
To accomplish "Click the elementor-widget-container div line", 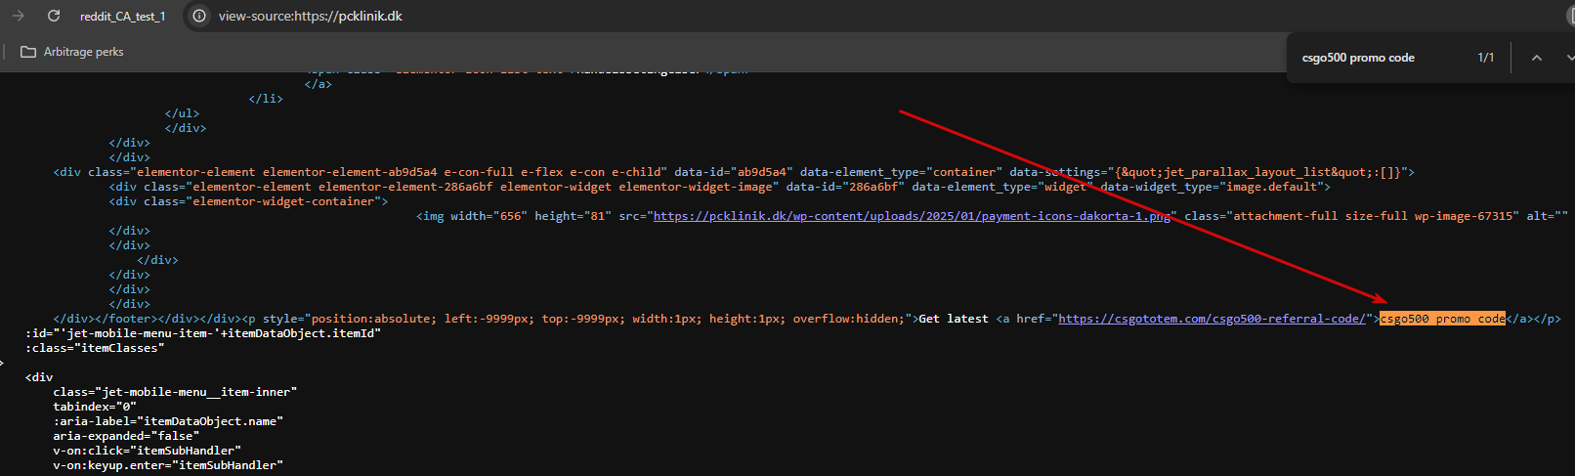I will point(249,201).
